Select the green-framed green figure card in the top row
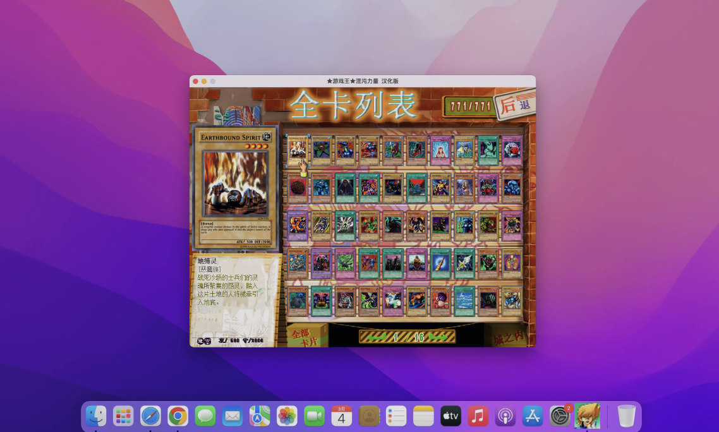This screenshot has height=432, width=719. 488,150
